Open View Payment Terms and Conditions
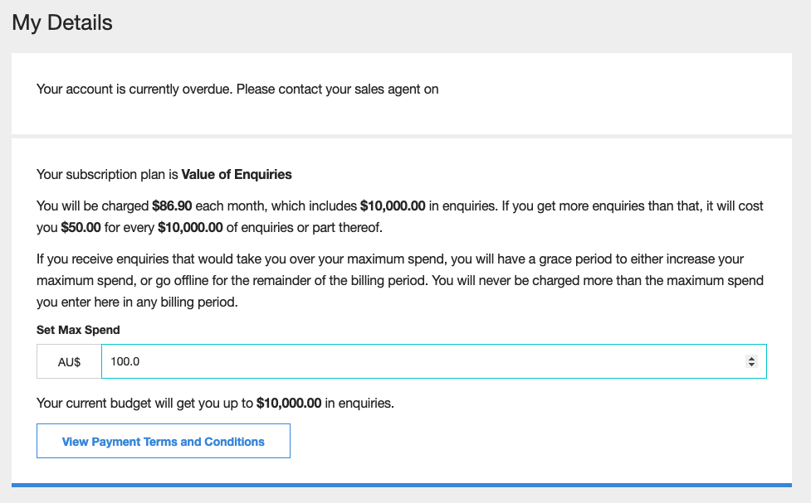Viewport: 811px width, 503px height. point(164,441)
